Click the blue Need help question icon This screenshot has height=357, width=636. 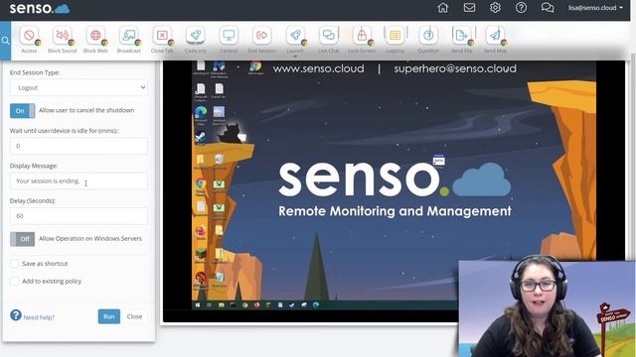click(x=16, y=315)
